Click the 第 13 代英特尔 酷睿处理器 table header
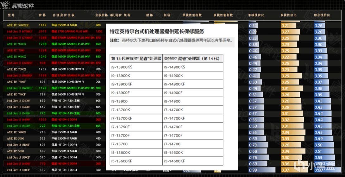 (x=136, y=59)
